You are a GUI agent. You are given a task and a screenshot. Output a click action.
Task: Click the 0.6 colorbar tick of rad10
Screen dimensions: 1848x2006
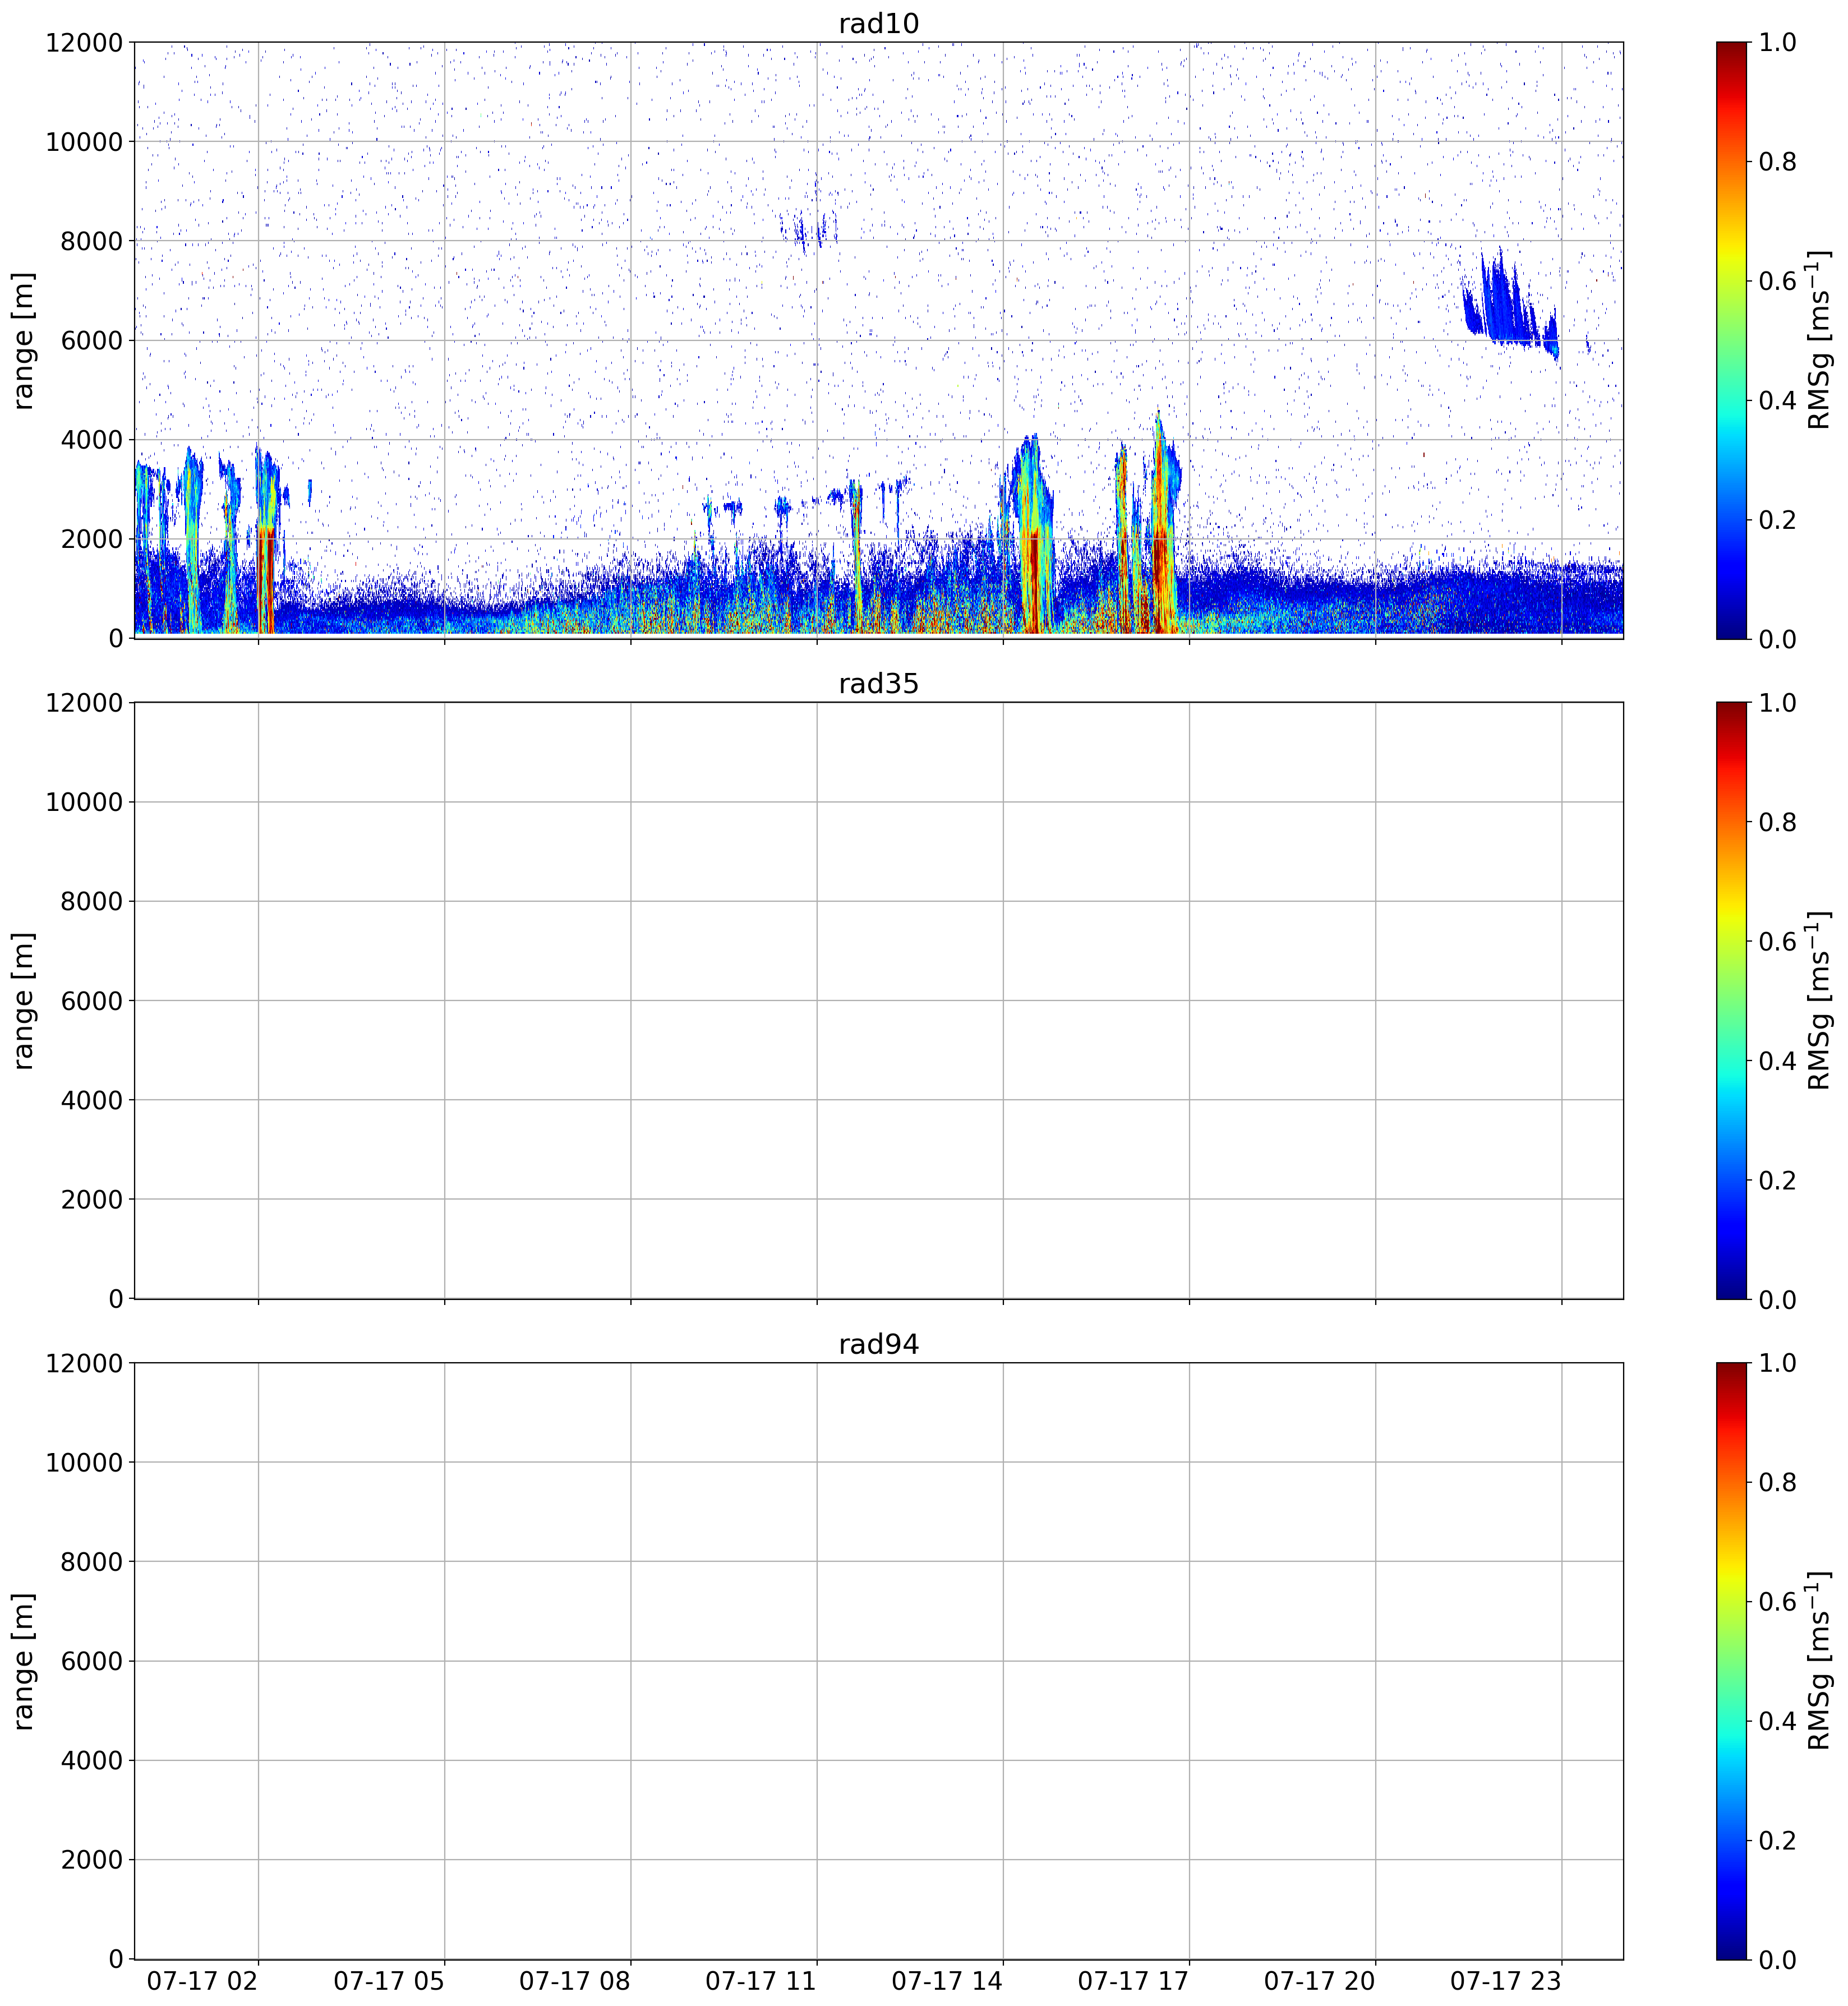coord(1778,281)
